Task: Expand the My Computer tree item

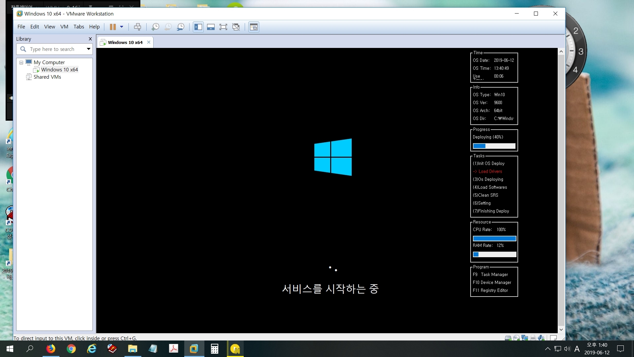Action: 21,62
